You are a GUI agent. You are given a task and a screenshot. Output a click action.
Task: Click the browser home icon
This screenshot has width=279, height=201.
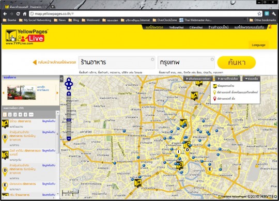pos(25,14)
